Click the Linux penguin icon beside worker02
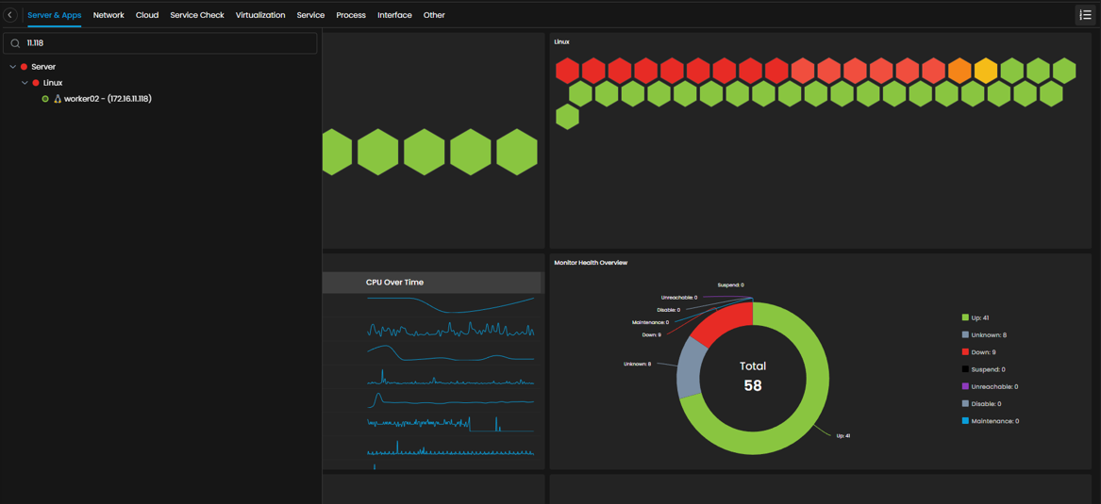 [57, 99]
